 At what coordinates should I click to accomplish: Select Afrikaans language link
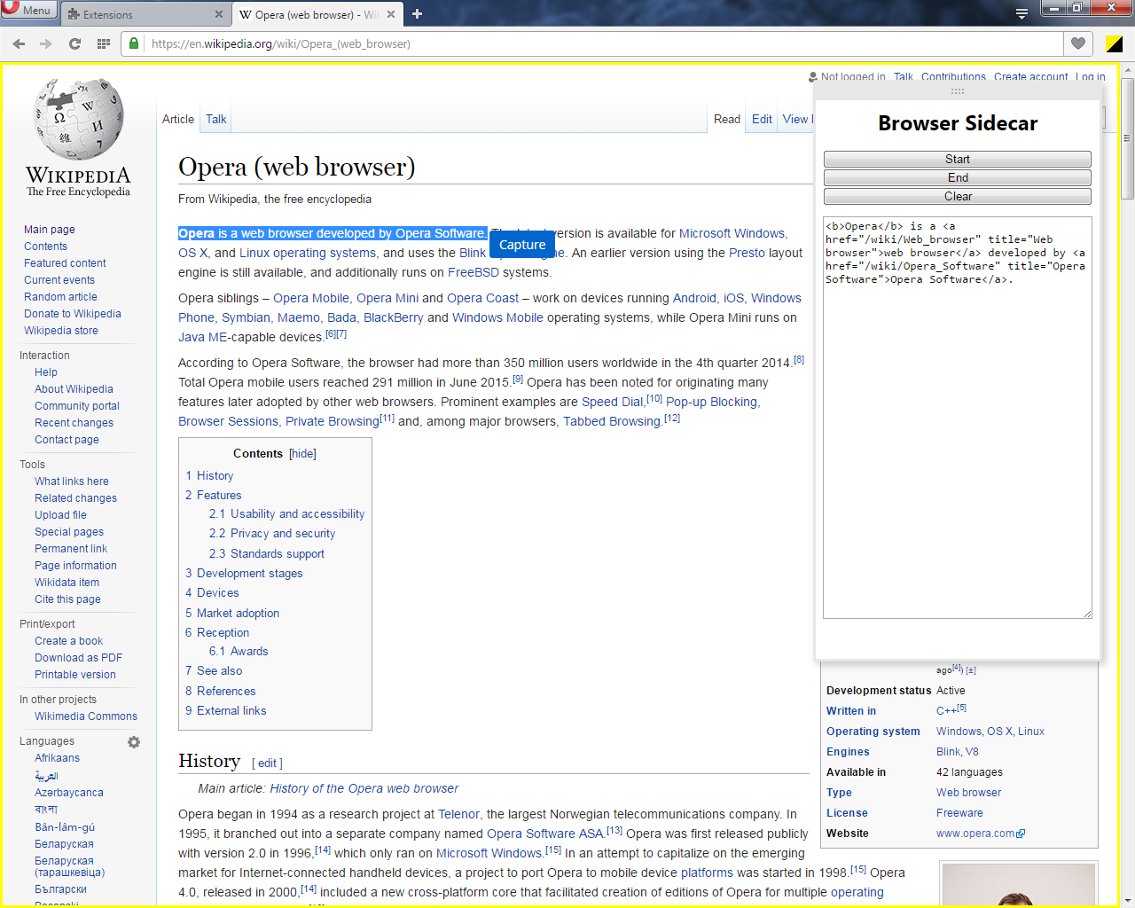57,758
